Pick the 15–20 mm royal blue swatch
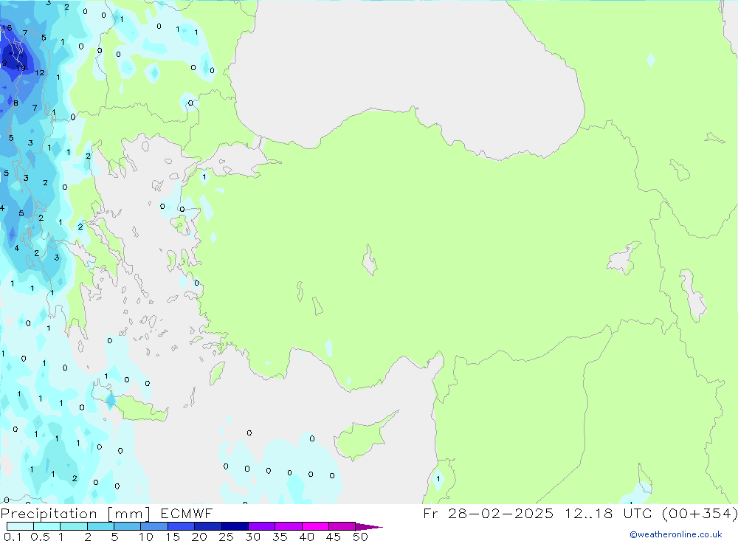The height and width of the screenshot is (541, 738). tap(182, 526)
